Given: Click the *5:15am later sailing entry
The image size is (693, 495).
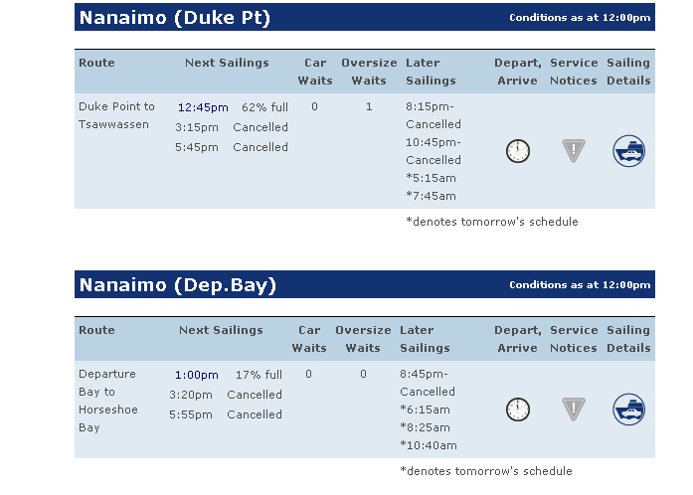Looking at the screenshot, I should tap(431, 178).
